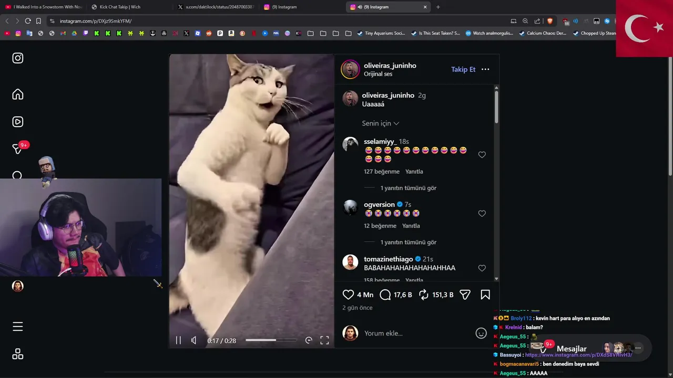The height and width of the screenshot is (378, 673).
Task: Open Messages panel options three-dot menu
Action: pyautogui.click(x=638, y=348)
